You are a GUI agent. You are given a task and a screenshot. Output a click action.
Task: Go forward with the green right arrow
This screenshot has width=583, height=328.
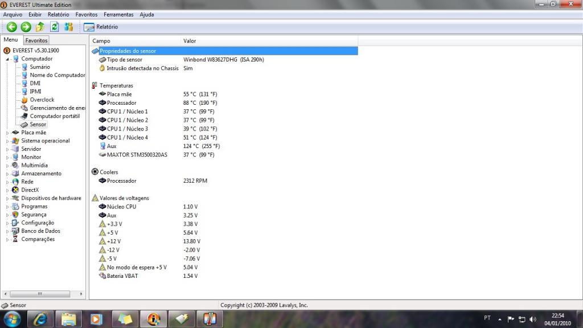pos(26,27)
